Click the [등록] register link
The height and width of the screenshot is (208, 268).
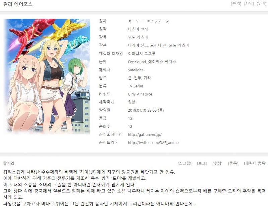click(233, 163)
